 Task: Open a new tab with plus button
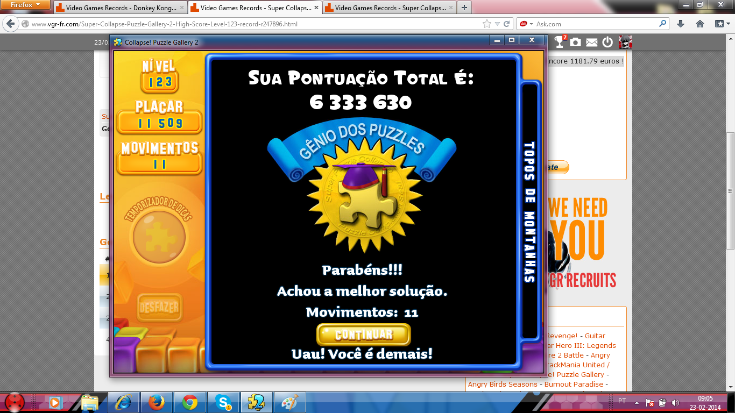click(x=464, y=8)
